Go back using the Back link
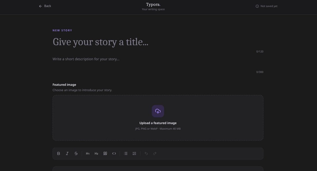Image resolution: width=317 pixels, height=171 pixels. click(x=45, y=6)
